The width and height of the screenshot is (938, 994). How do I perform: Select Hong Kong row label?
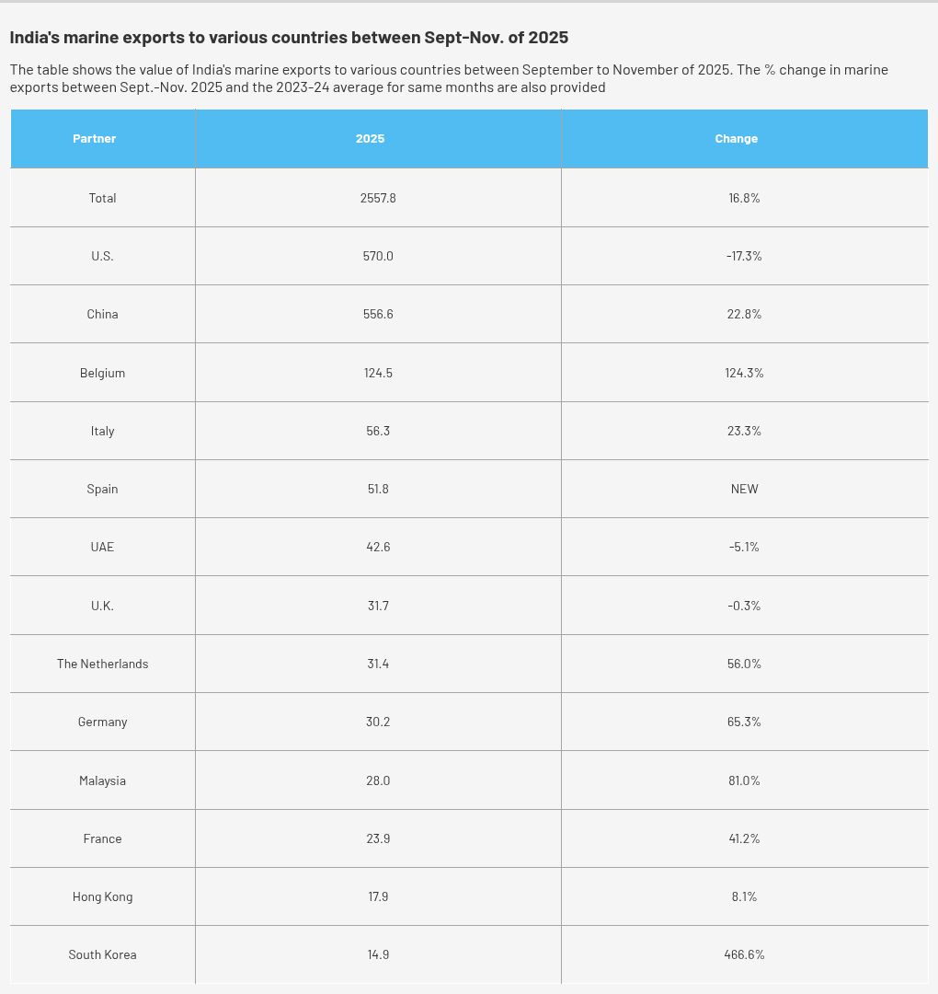(103, 896)
